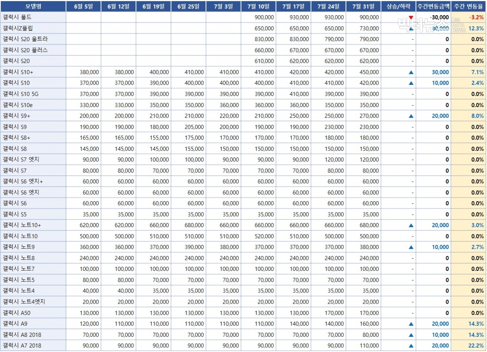Click the 30,000 weekly change for 갤럭시 S10+
Image resolution: width=487 pixels, height=352 pixels.
pos(441,72)
